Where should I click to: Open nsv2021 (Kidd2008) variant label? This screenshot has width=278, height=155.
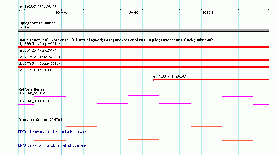click(x=36, y=70)
